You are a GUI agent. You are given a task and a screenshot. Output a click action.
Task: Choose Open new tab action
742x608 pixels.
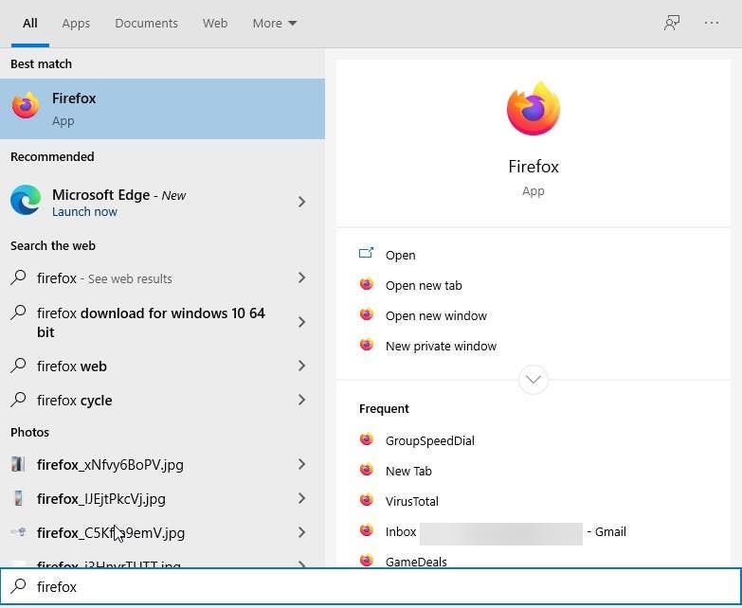tap(424, 285)
